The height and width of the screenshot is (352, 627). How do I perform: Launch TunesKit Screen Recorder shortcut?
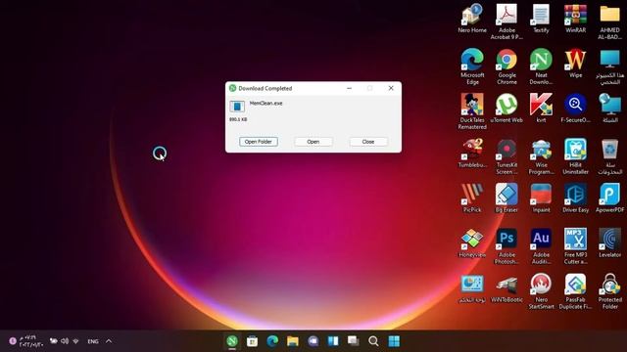click(506, 156)
